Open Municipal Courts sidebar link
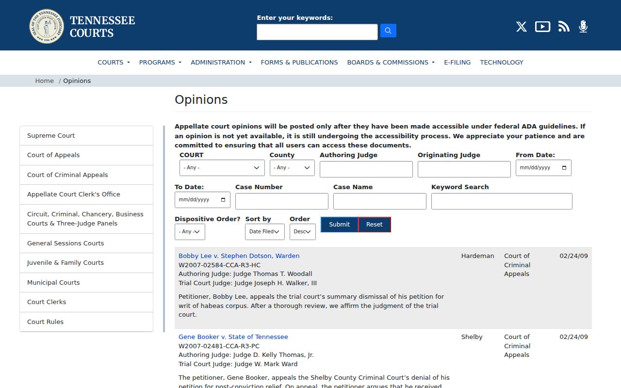 click(x=86, y=283)
